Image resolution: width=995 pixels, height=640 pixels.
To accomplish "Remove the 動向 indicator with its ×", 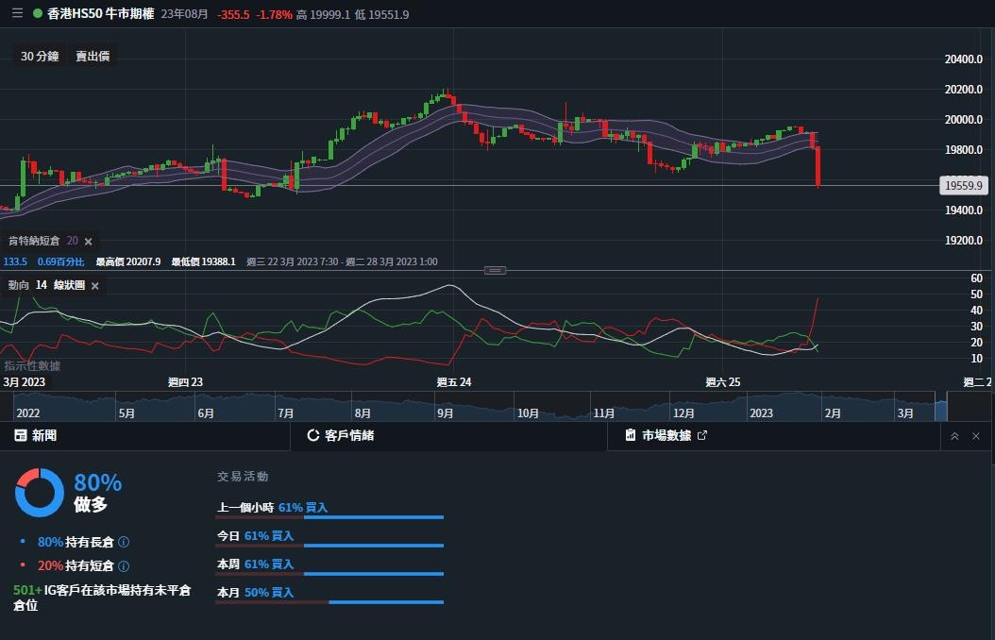I will [x=94, y=285].
